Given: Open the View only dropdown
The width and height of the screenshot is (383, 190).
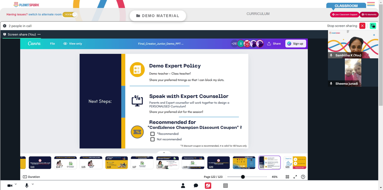Looking at the screenshot, I should tap(72, 43).
